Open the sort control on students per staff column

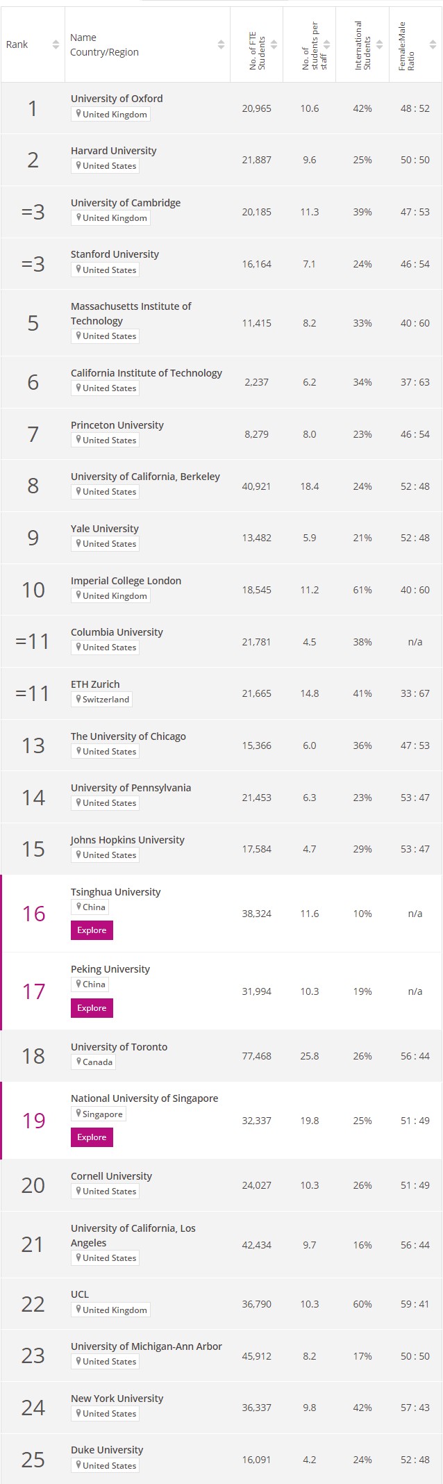coord(326,44)
